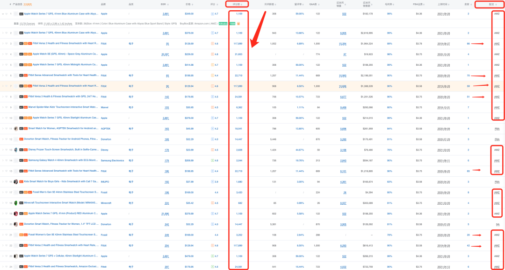Click BSR value 20,287 for Apple Watch SE

pyautogui.click(x=165, y=54)
